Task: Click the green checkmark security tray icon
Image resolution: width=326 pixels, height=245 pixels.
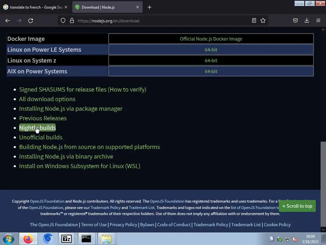Action: click(280, 239)
